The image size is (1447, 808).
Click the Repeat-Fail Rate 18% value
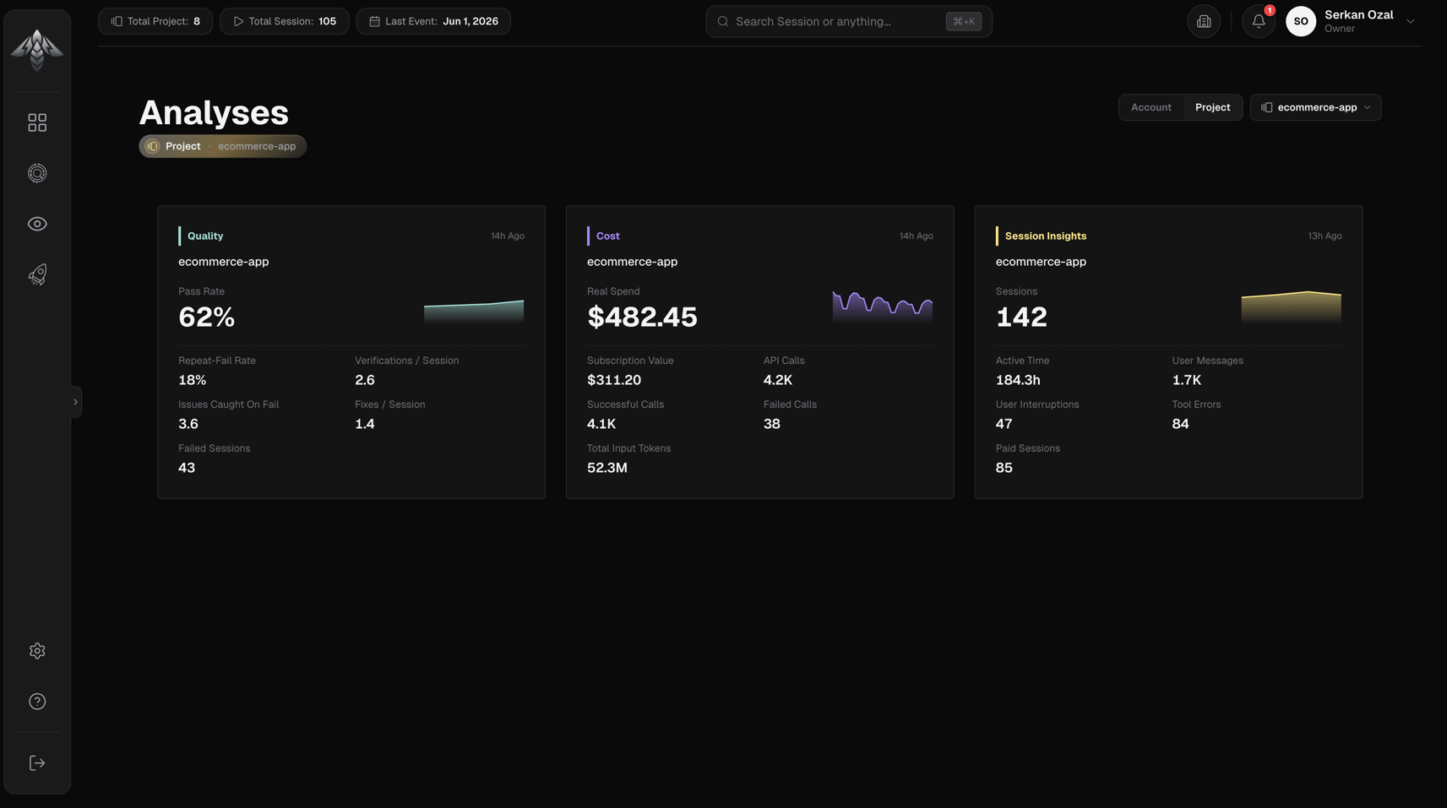click(x=193, y=380)
